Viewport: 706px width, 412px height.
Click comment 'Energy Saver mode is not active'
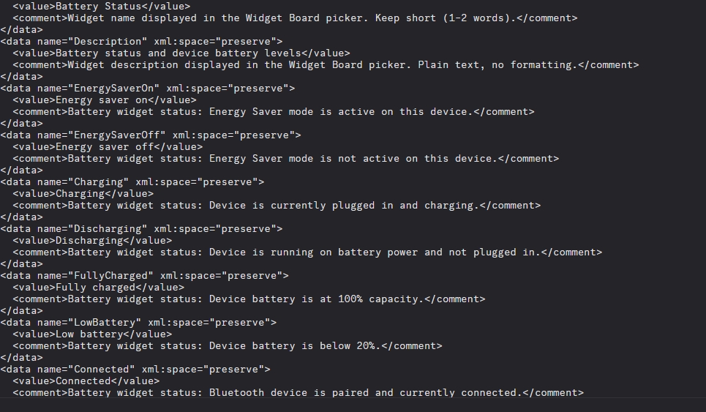(x=286, y=159)
